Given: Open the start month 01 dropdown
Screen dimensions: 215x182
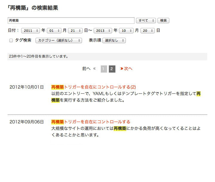Looking at the screenshot, I should click(54, 31).
